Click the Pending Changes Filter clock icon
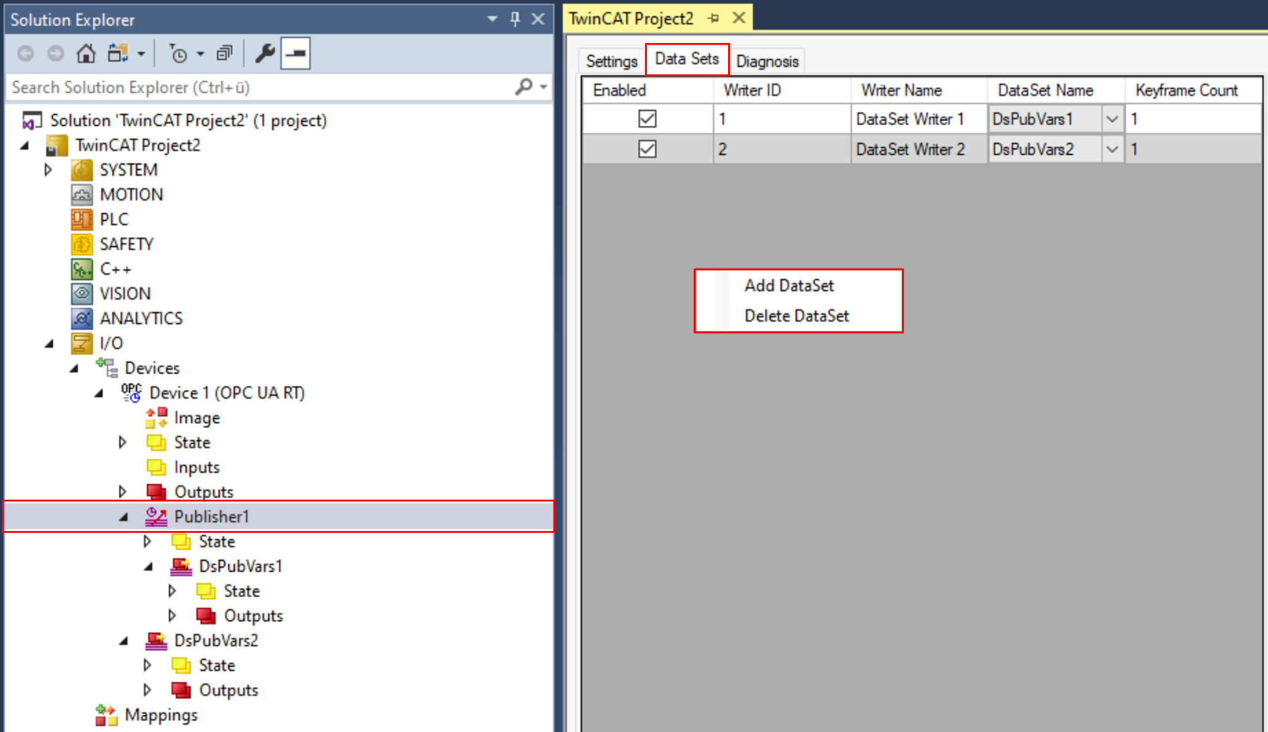The width and height of the screenshot is (1268, 732). pos(178,54)
